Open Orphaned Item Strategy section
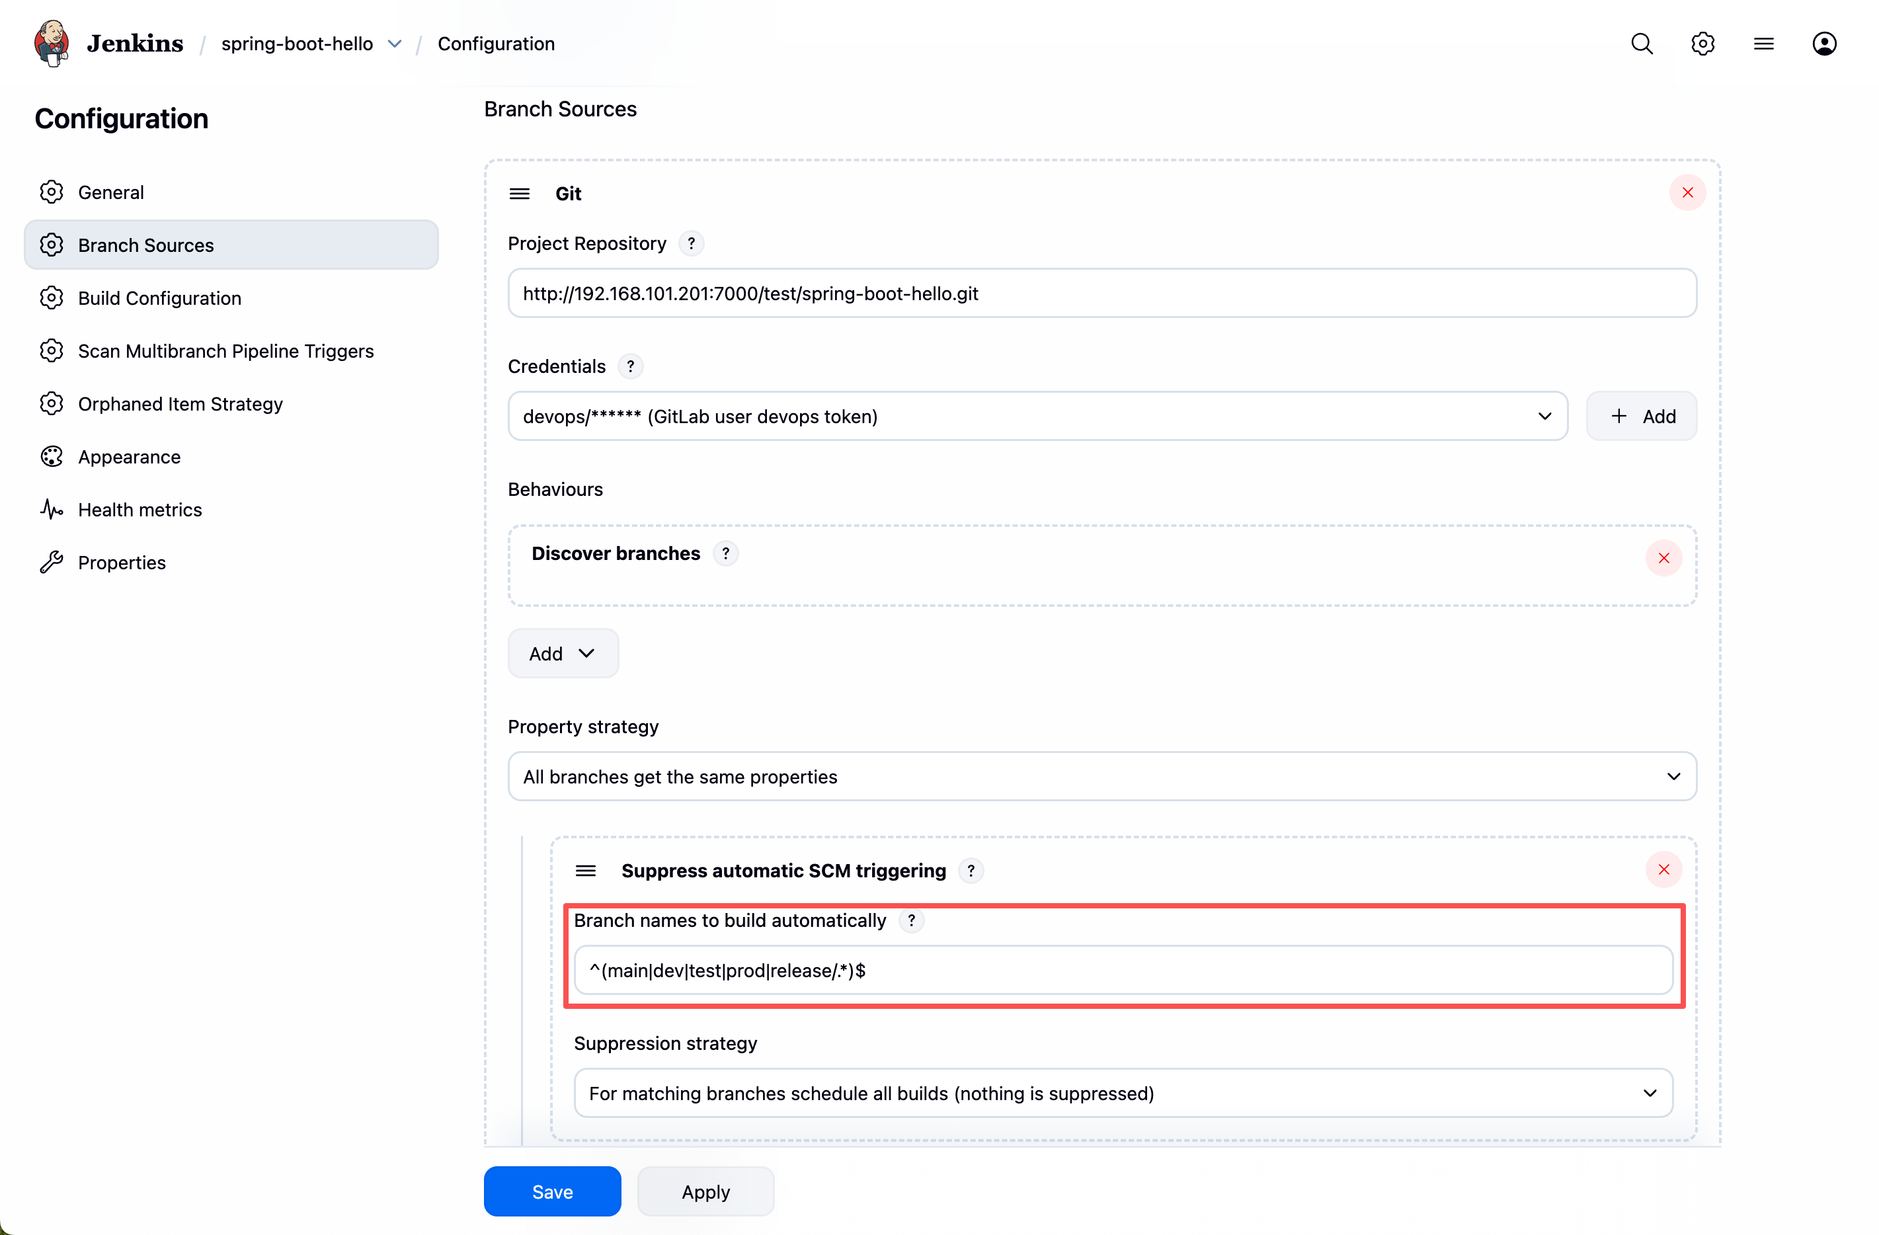 [x=180, y=403]
